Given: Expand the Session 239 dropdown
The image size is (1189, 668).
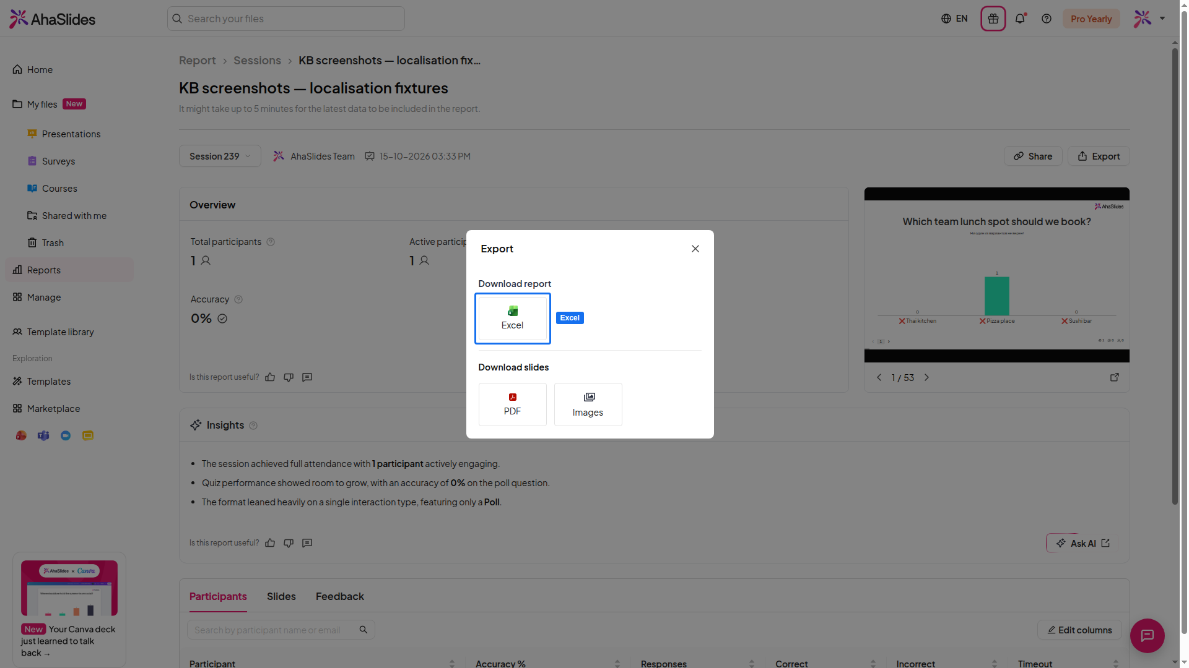Looking at the screenshot, I should click(x=220, y=156).
